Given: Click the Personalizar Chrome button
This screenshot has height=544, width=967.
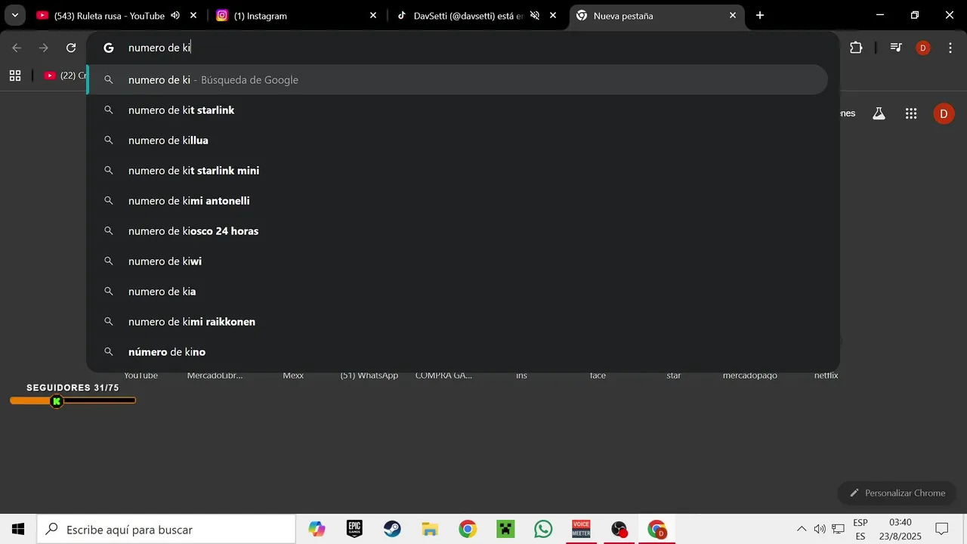Looking at the screenshot, I should (897, 493).
